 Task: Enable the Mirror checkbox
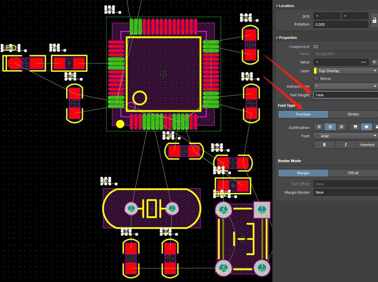pos(316,78)
